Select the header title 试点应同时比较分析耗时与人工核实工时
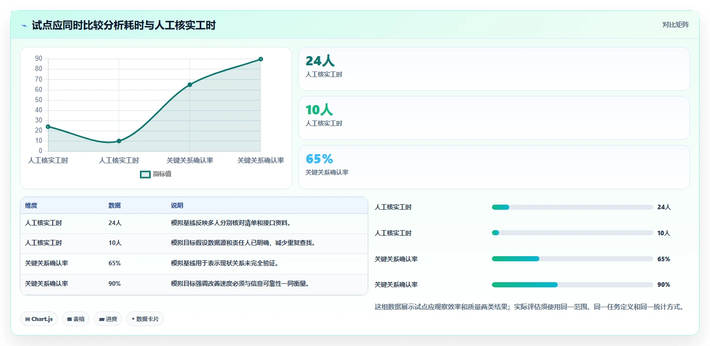This screenshot has height=346, width=710. tap(124, 25)
